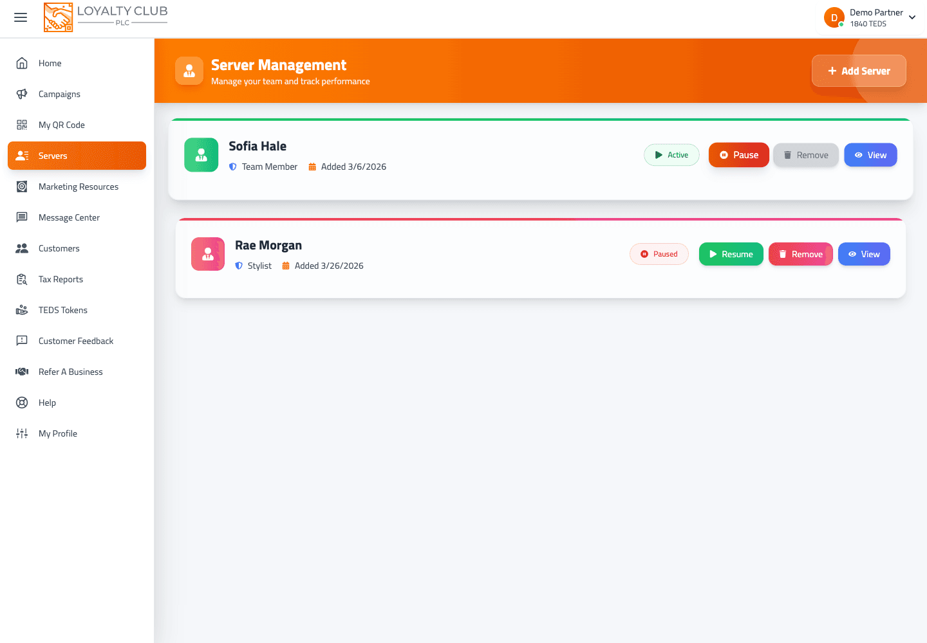Click the 1840 TEDS balance text

868,24
